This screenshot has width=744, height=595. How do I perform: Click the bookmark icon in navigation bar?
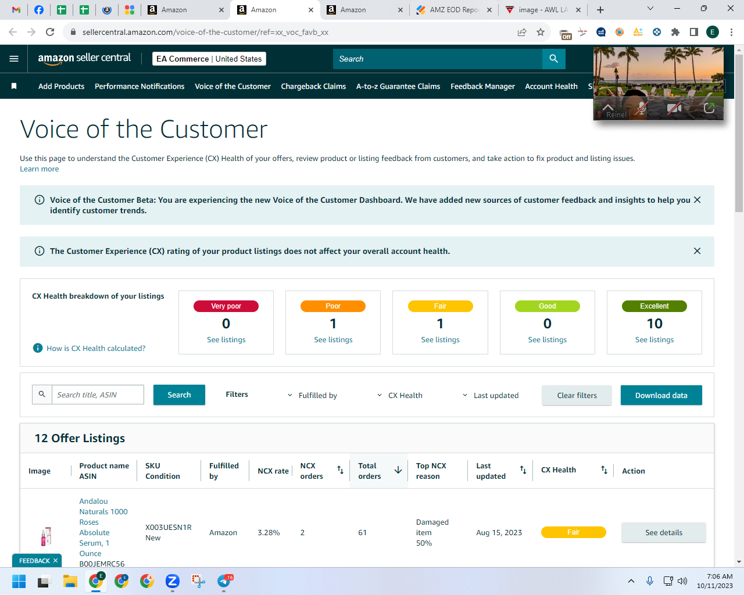(x=14, y=86)
